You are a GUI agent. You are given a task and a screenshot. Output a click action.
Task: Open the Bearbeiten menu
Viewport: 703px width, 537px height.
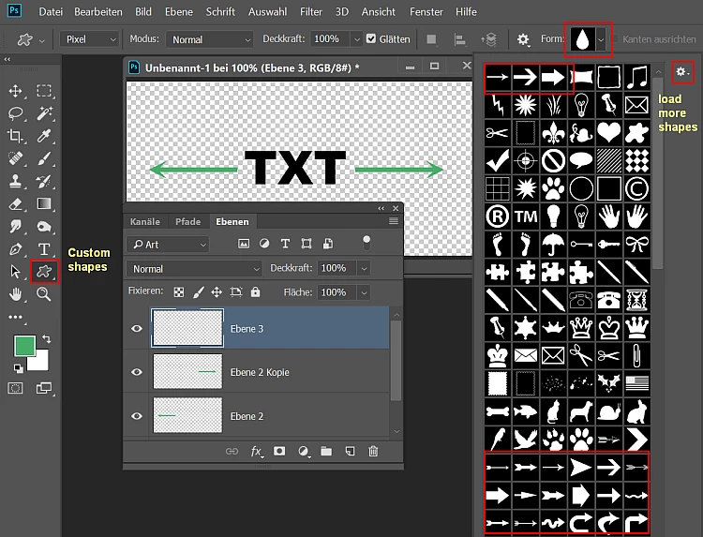(98, 11)
